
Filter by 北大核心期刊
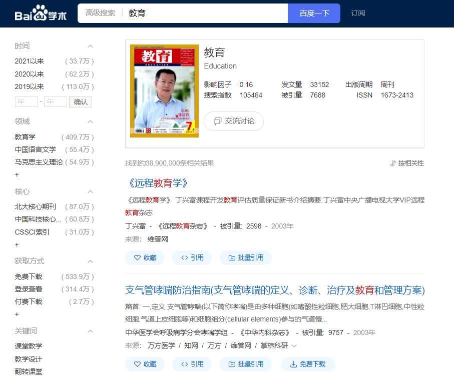[x=36, y=206]
